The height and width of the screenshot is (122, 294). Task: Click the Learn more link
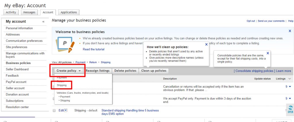point(283,71)
